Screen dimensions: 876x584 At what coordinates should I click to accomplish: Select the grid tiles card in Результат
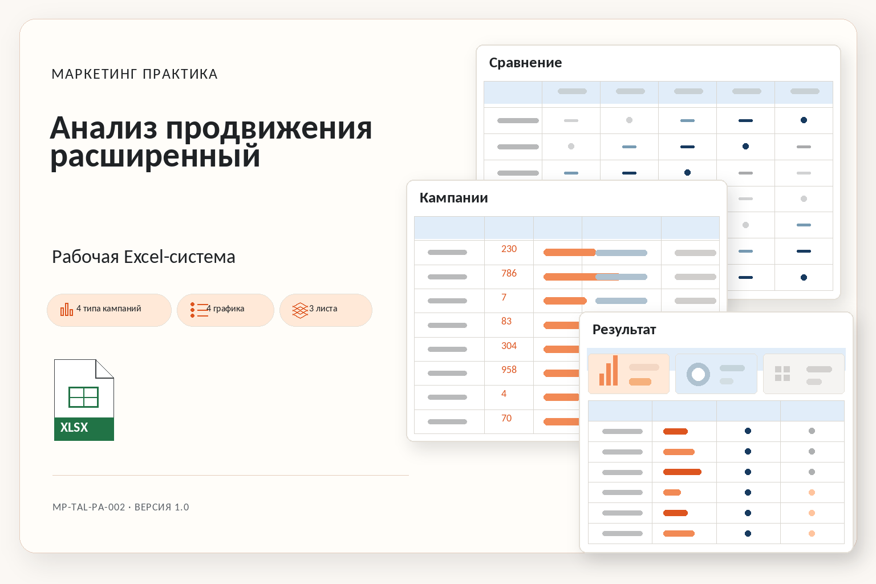pyautogui.click(x=804, y=374)
